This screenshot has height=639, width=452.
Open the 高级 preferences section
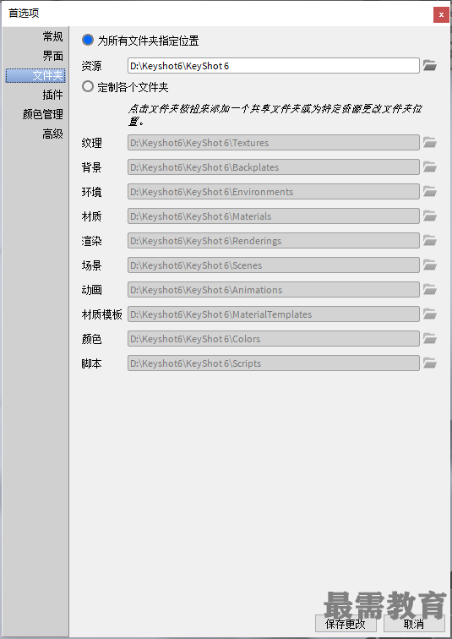(x=52, y=134)
